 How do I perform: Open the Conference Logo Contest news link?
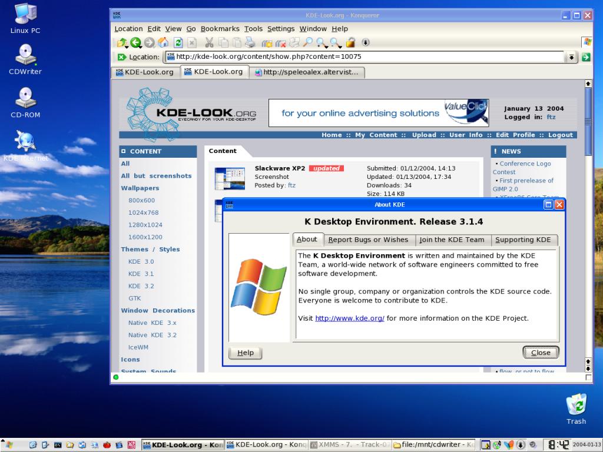click(522, 168)
